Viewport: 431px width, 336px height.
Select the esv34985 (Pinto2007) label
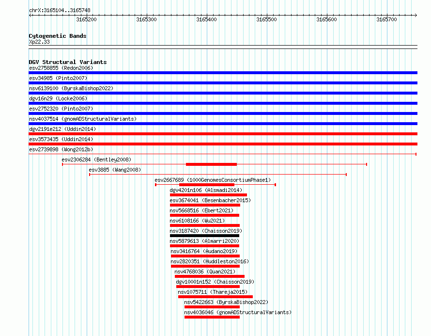58,78
